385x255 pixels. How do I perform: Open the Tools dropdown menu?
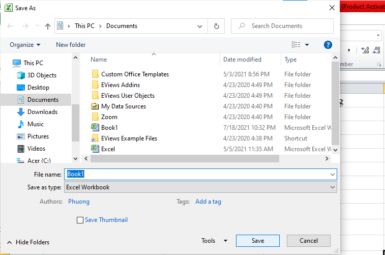pos(214,241)
